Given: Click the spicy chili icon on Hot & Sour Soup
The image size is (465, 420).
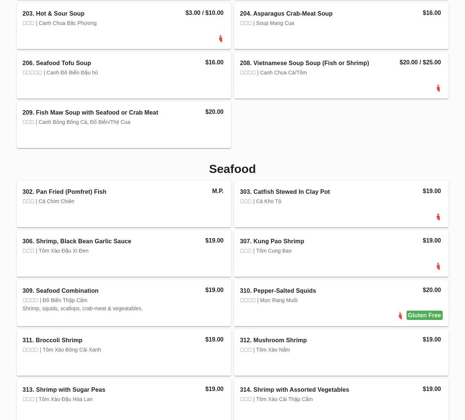Looking at the screenshot, I should [x=221, y=39].
